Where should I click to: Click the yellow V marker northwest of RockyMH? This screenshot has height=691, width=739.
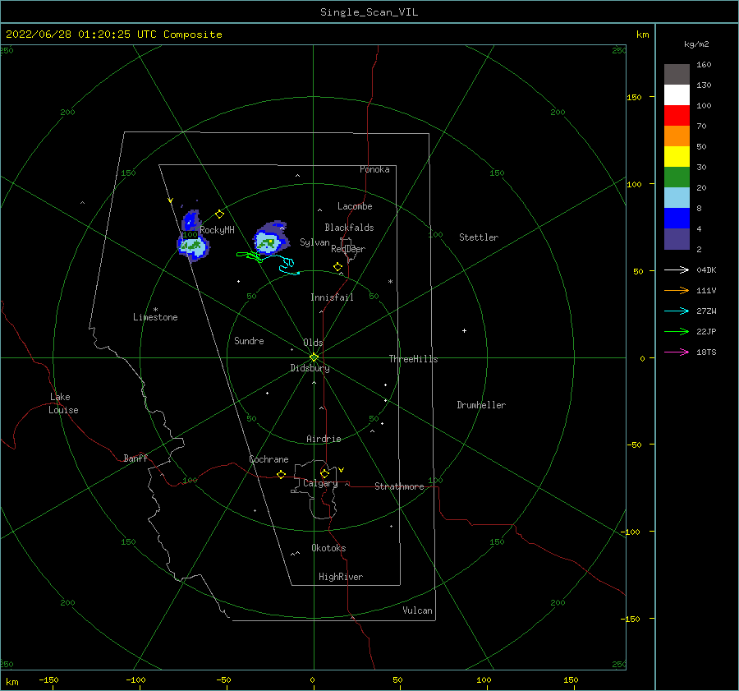tap(171, 200)
